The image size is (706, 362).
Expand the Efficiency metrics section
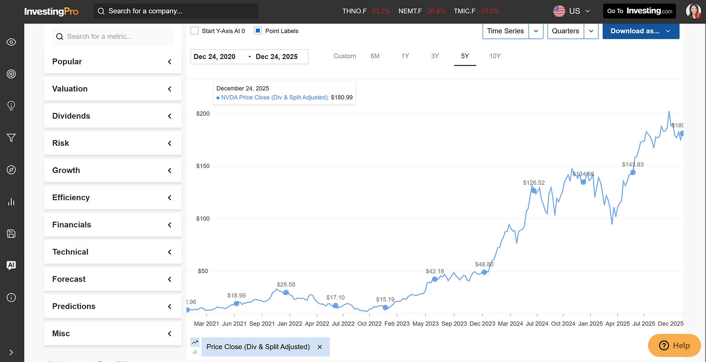point(112,197)
